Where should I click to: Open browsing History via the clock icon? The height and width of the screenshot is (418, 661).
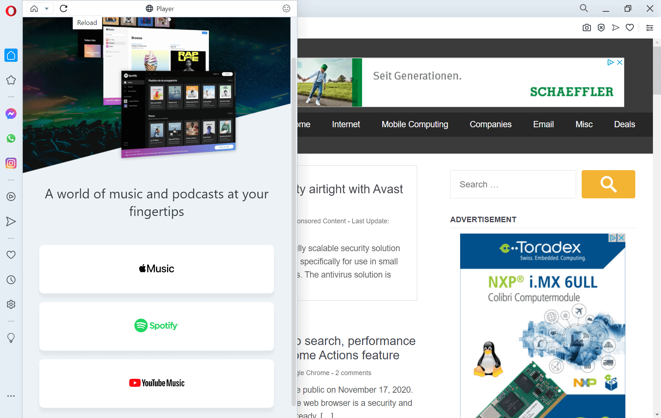point(11,280)
